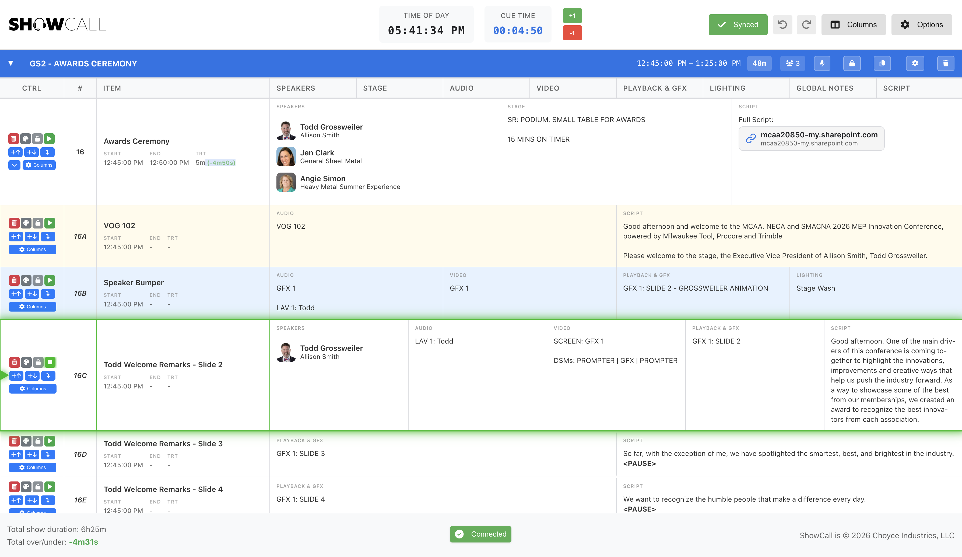Subtract one minute with -1 button
The height and width of the screenshot is (557, 962).
point(572,33)
